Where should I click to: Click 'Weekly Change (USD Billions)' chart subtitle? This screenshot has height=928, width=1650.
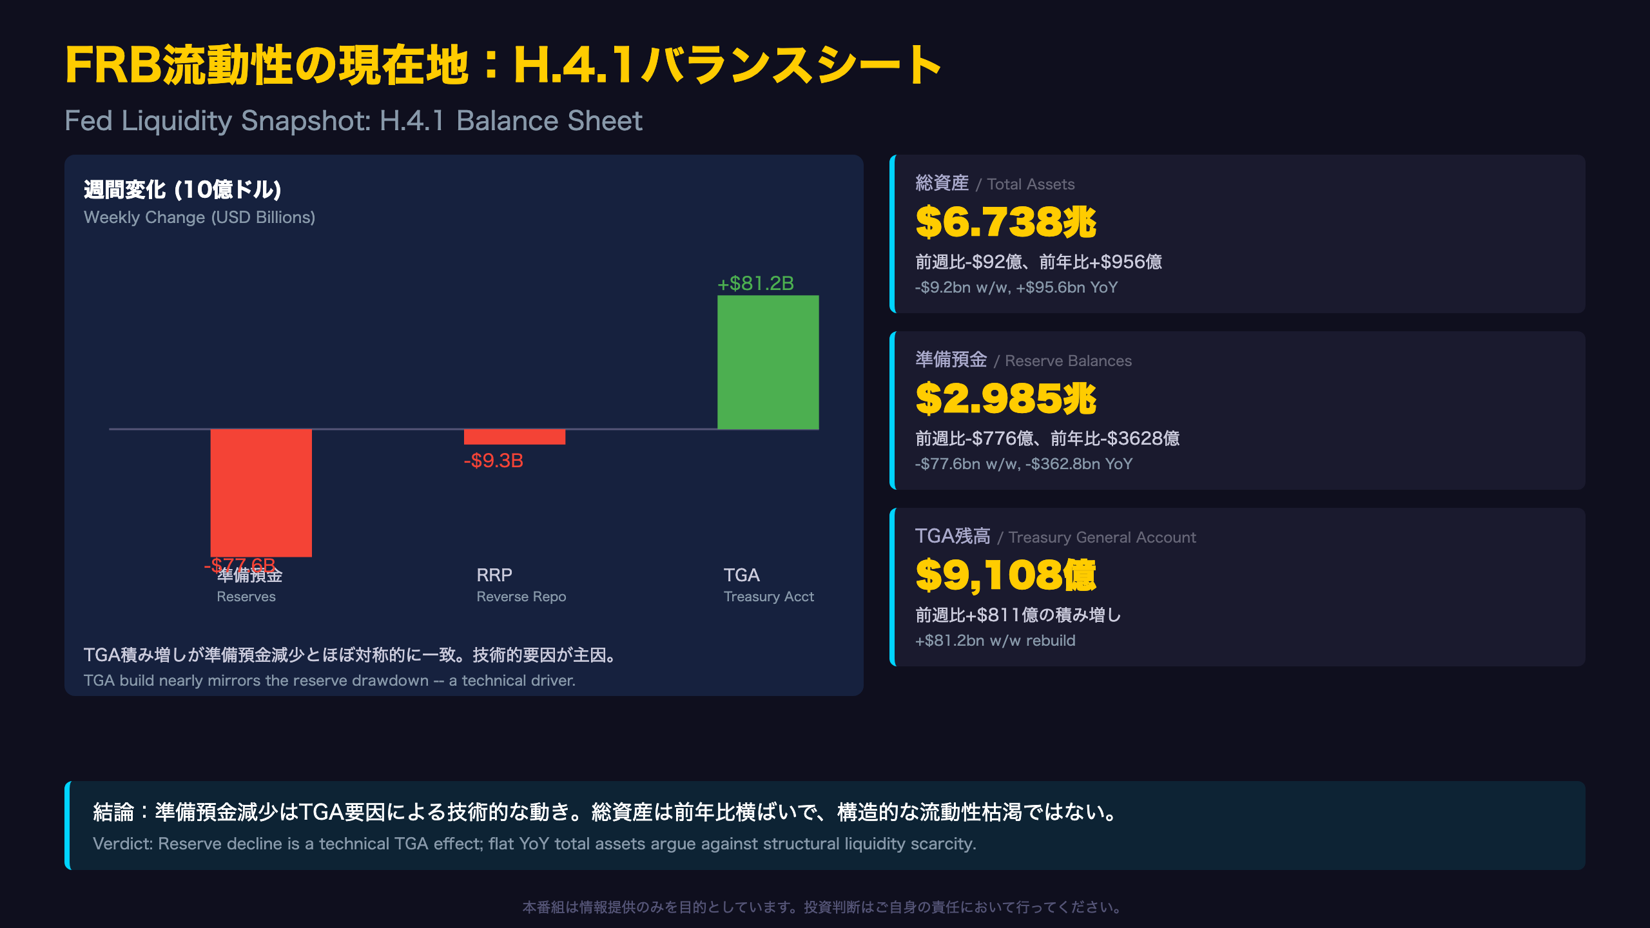pyautogui.click(x=199, y=217)
